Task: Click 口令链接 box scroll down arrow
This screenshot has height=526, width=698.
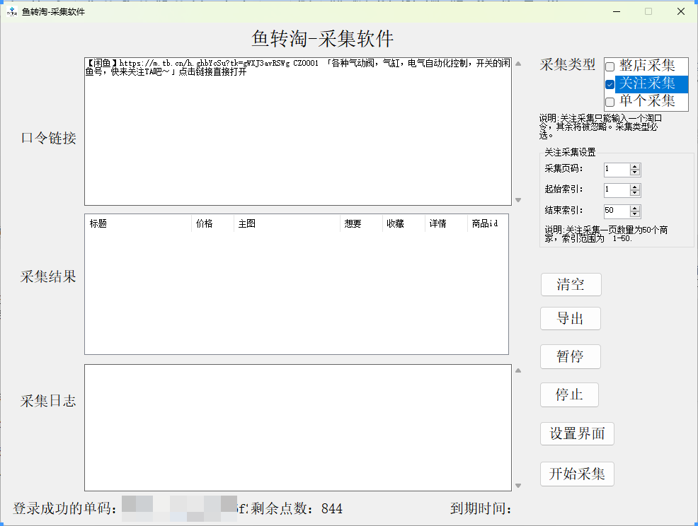Action: pos(518,200)
